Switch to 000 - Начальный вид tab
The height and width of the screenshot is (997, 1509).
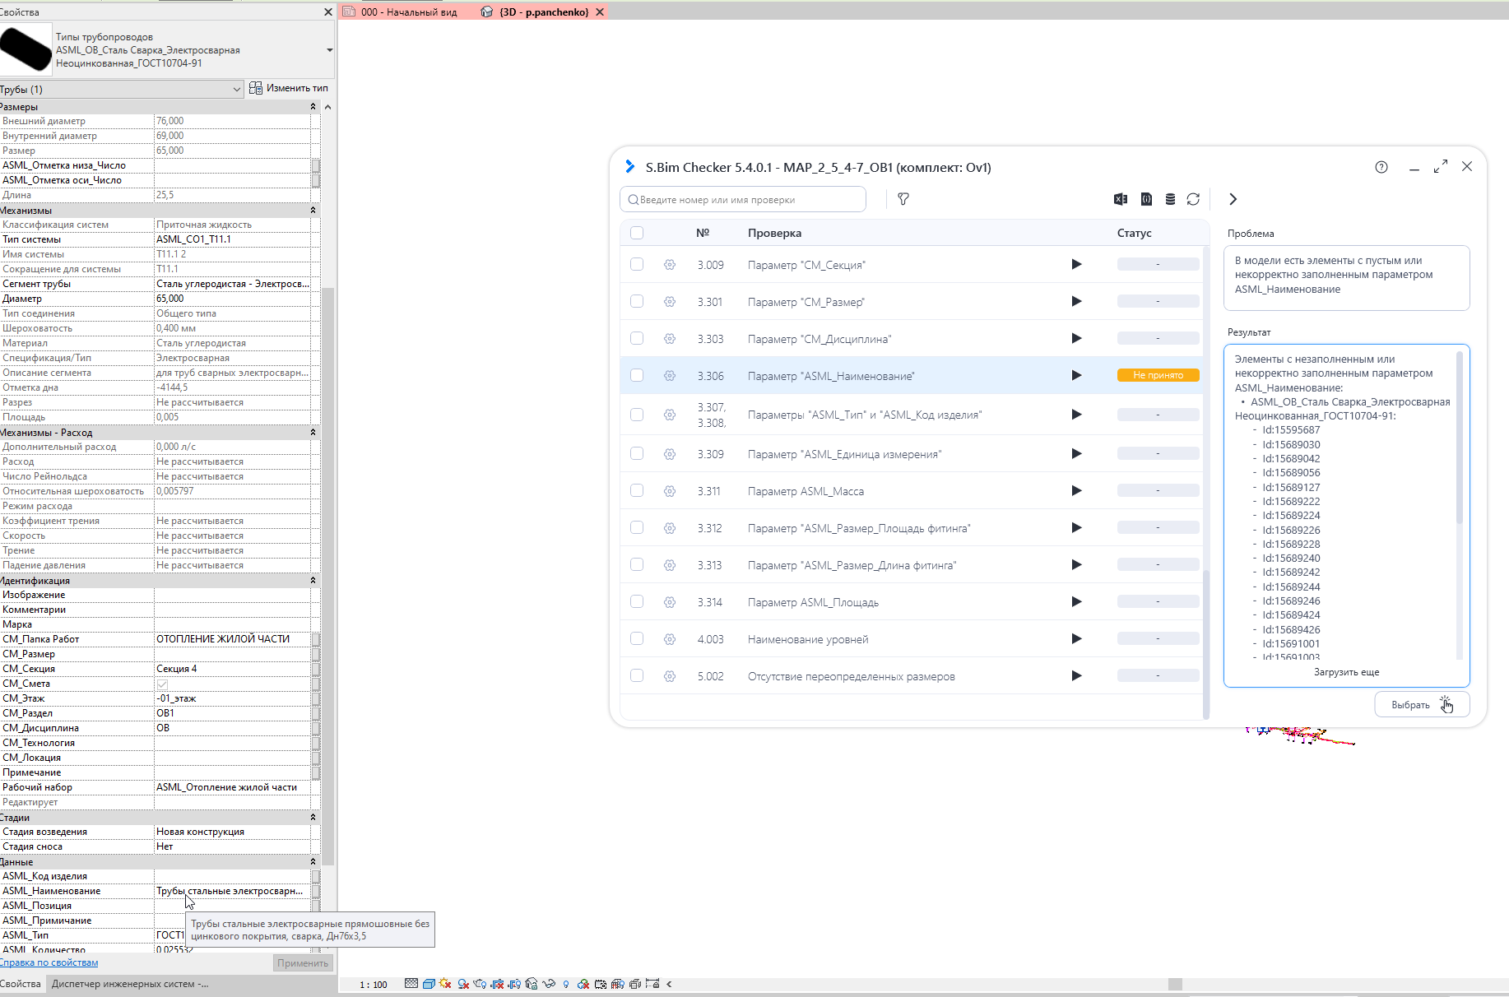401,12
